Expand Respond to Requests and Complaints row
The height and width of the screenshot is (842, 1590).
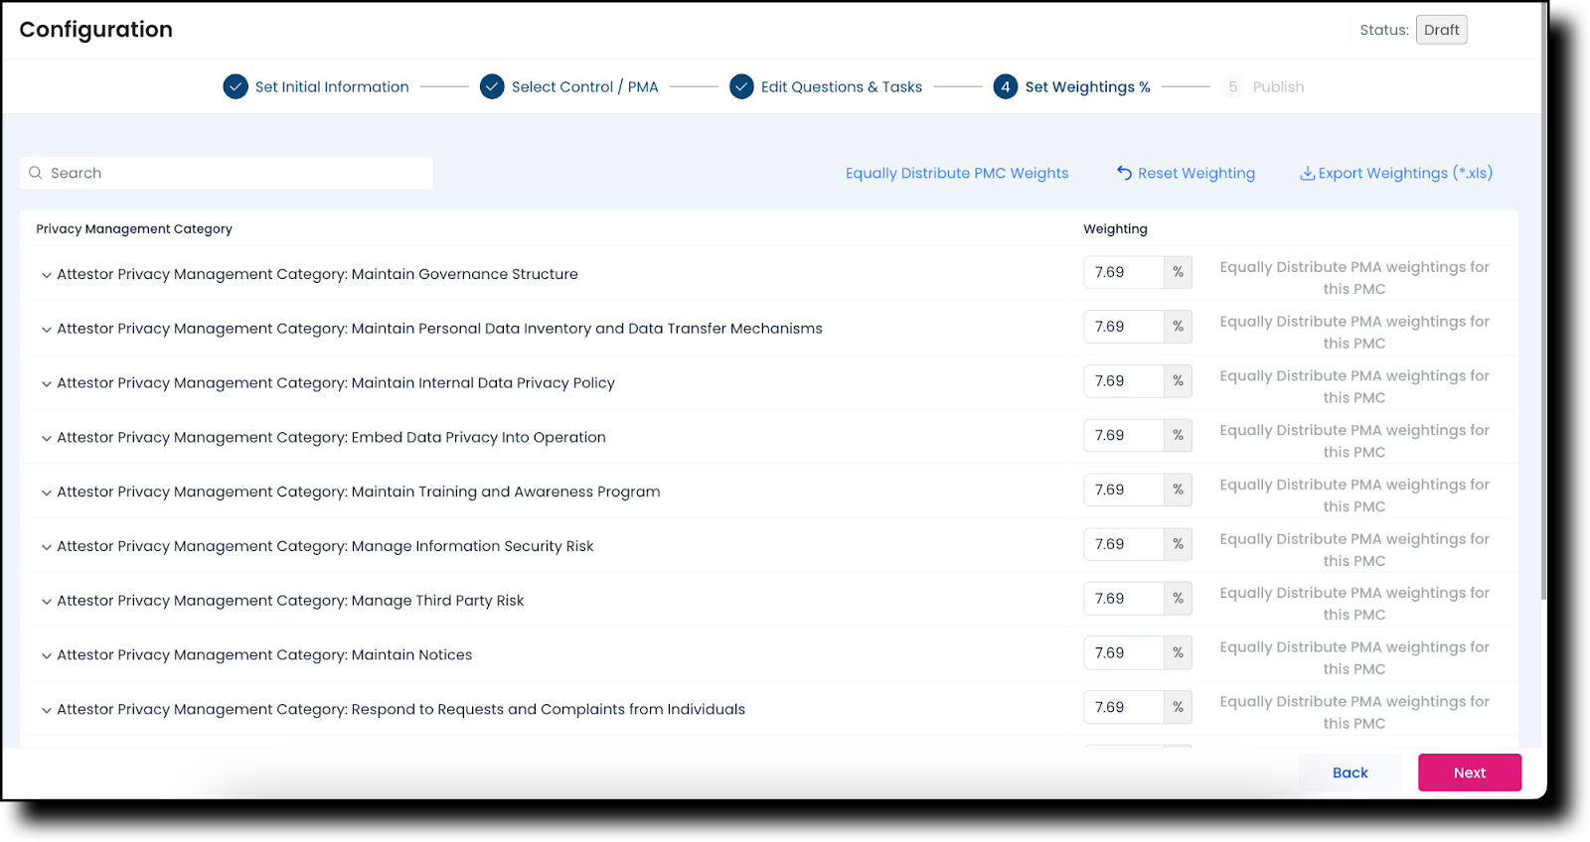46,711
